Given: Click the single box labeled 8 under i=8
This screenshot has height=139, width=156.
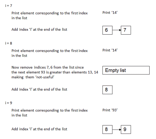Looking at the screenshot, I should (107, 90).
